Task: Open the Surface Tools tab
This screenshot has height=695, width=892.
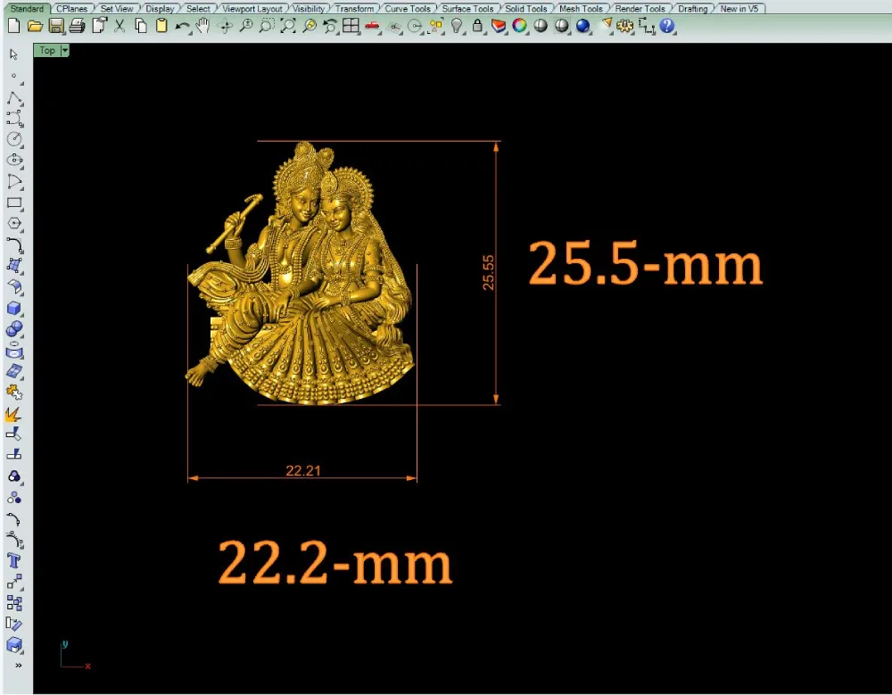Action: tap(467, 9)
